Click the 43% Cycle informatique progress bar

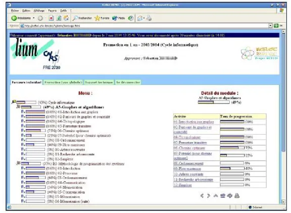click(26, 102)
